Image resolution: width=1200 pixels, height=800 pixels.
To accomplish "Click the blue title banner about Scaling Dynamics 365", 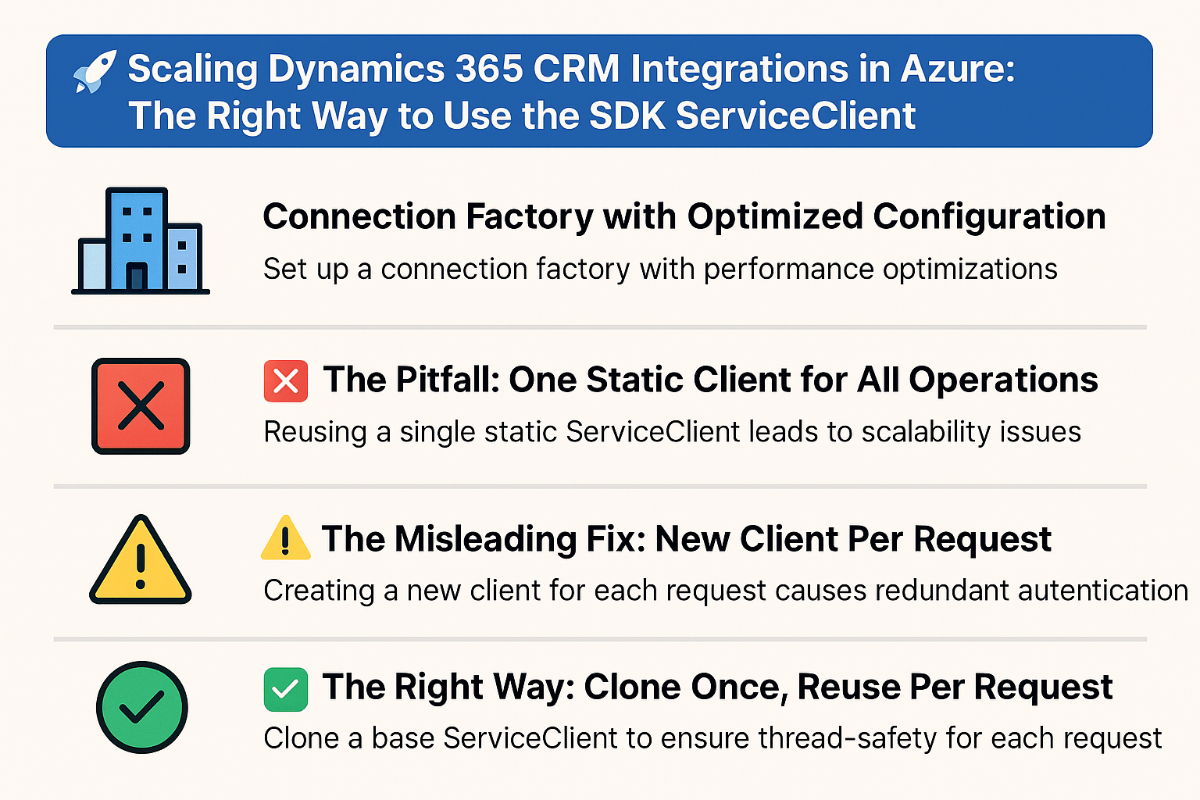I will pyautogui.click(x=599, y=91).
